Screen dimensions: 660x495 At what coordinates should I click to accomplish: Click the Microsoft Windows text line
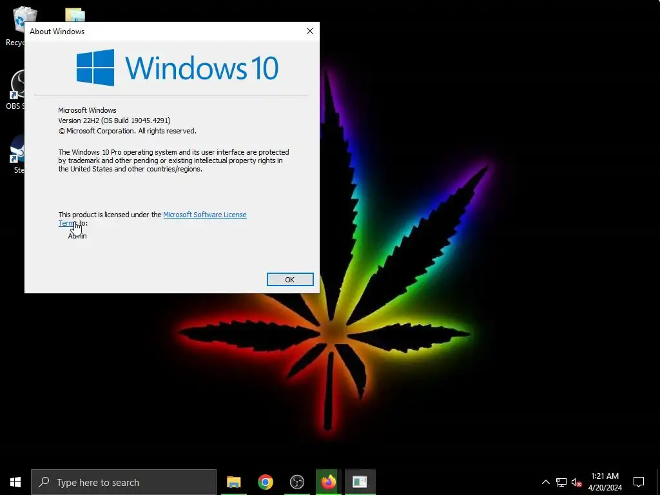(x=87, y=110)
